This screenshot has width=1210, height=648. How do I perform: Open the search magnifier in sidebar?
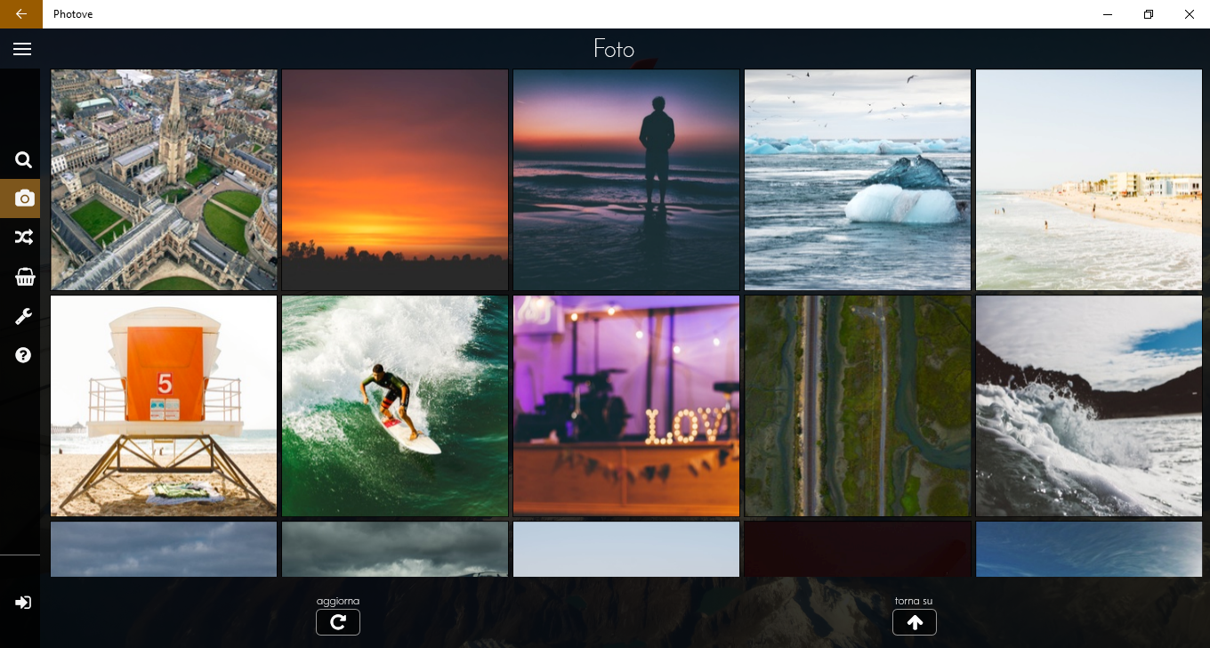tap(23, 160)
